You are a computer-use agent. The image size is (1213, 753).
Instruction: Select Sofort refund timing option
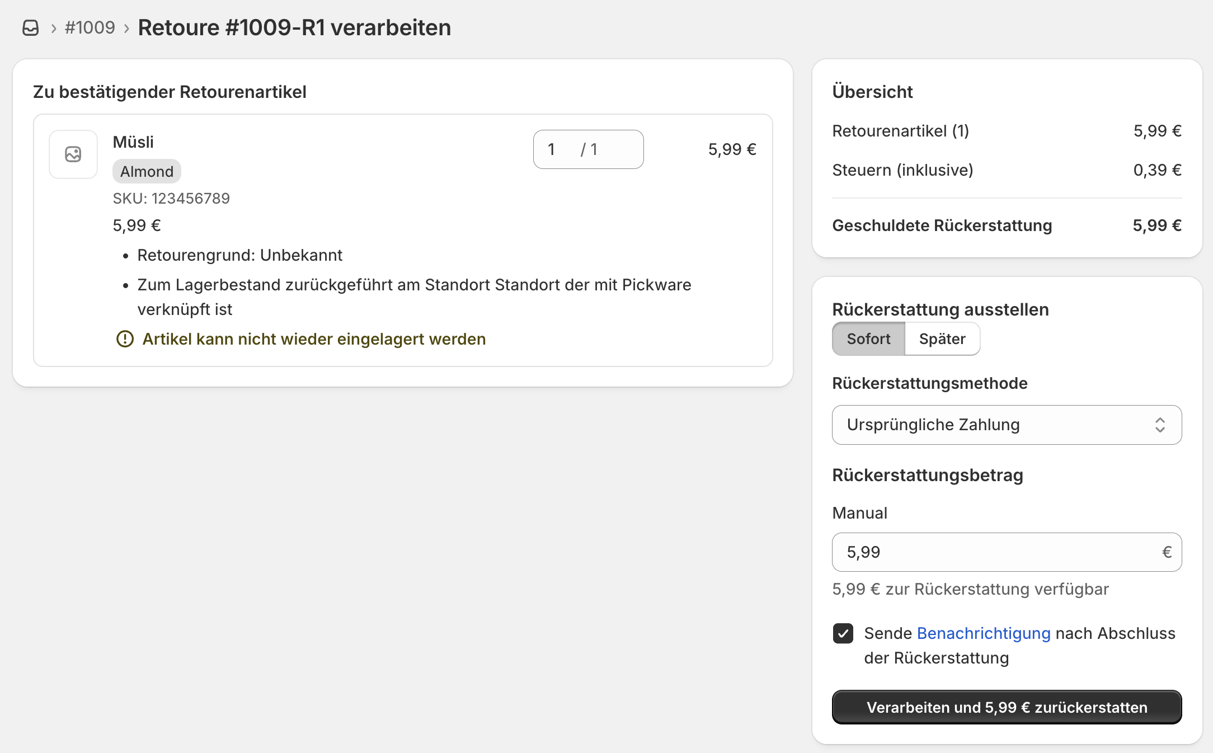(868, 339)
